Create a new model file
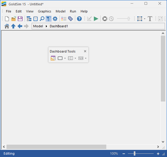Screen dimensions: 167x157 [x=7, y=19]
